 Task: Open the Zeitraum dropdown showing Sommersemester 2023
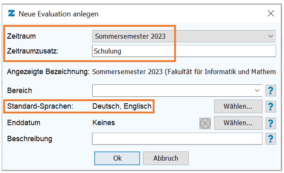pyautogui.click(x=184, y=36)
